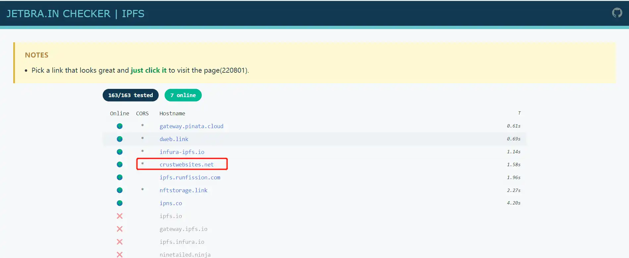Click the red X icon for ninetailed.ninja

pyautogui.click(x=120, y=254)
